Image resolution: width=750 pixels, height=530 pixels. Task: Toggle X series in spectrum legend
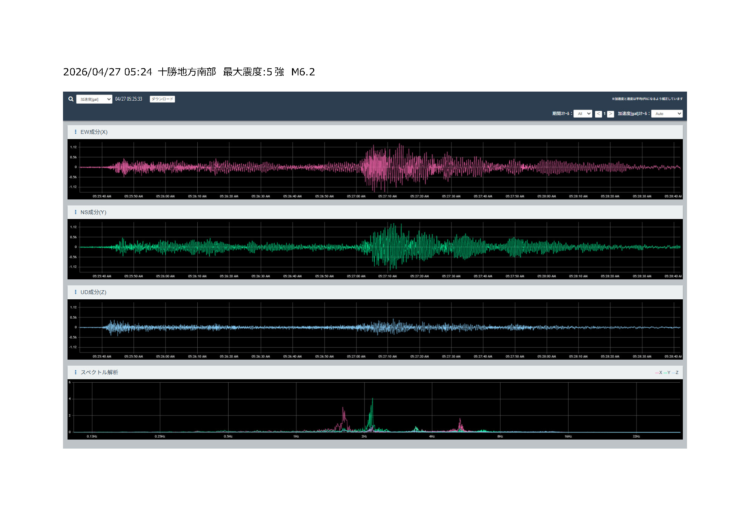[x=659, y=372]
